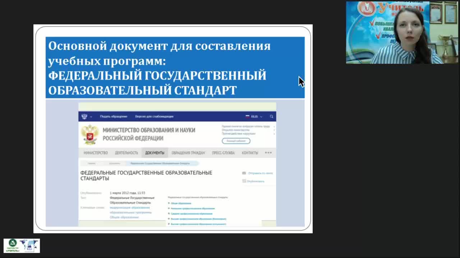Image resolution: width=460 pixels, height=258 pixels.
Task: Open the ПРЕСС-СЛУЖБА menu tab
Action: 223,153
